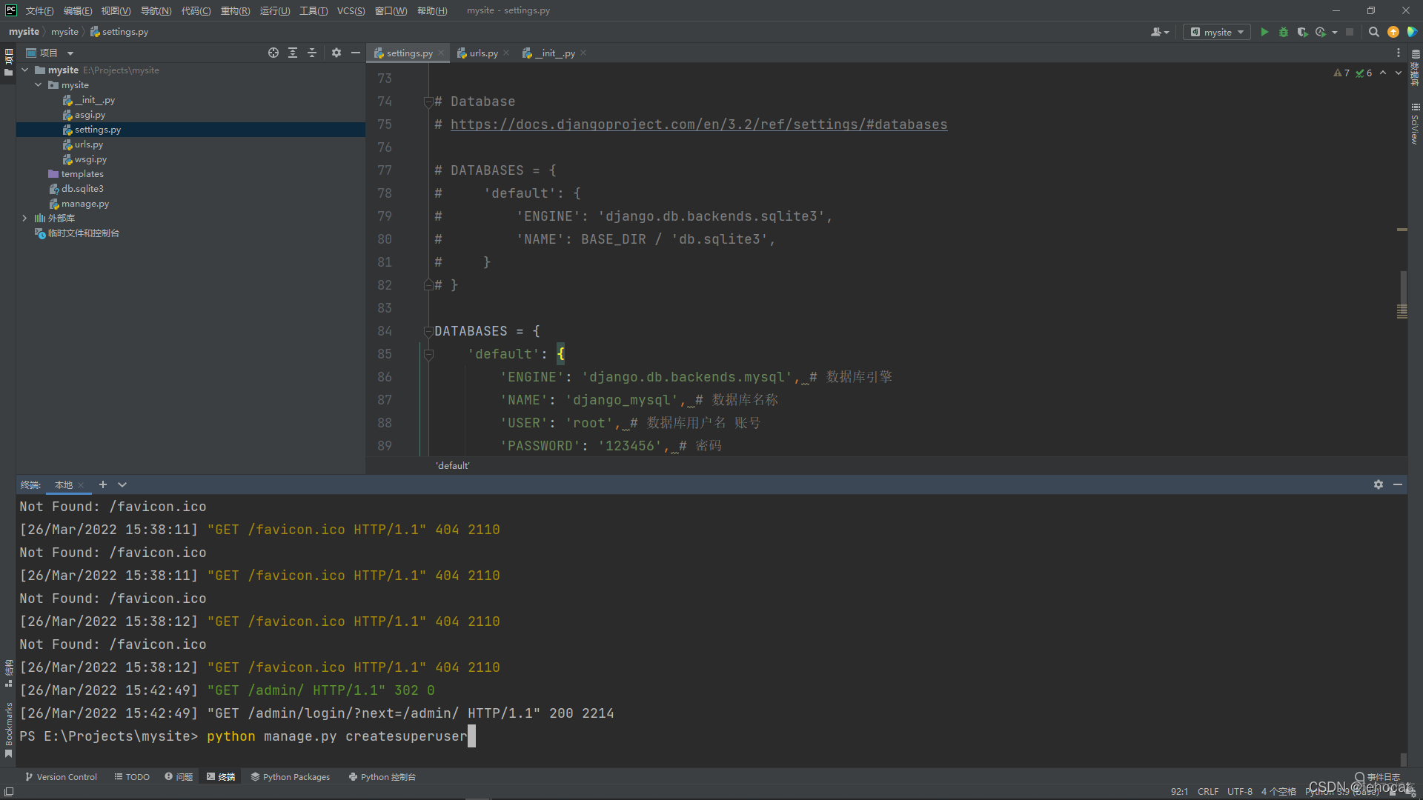Open Database side tool window
The width and height of the screenshot is (1423, 800).
1416,68
